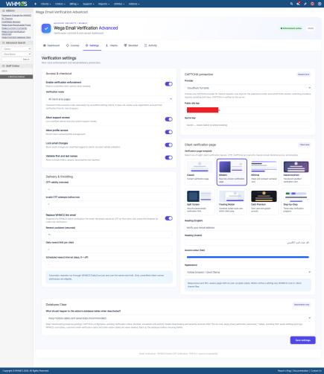Click the search magnifier icon in top bar
The image size is (324, 374).
tap(291, 4)
